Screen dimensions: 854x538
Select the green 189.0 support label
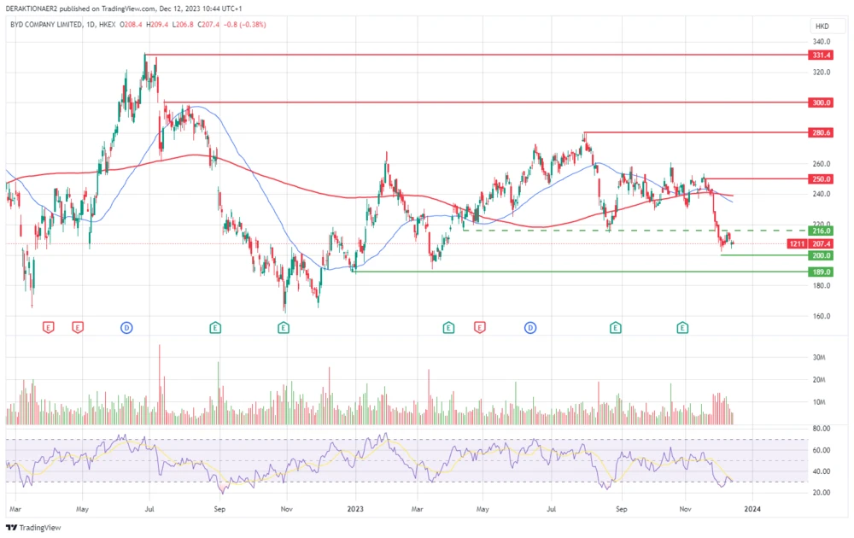(821, 272)
